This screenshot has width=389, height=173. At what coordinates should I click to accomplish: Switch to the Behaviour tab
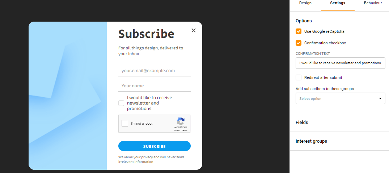point(373,3)
